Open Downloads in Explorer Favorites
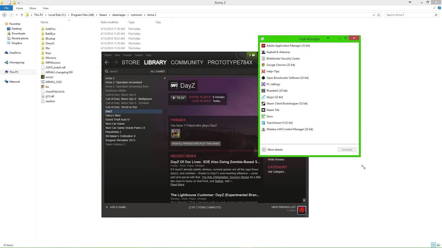The width and height of the screenshot is (442, 248). pyautogui.click(x=18, y=33)
